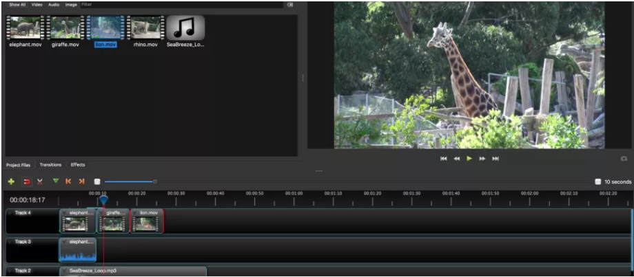Click the rewind playback button
Screen dimensions: 634x277
pos(456,159)
